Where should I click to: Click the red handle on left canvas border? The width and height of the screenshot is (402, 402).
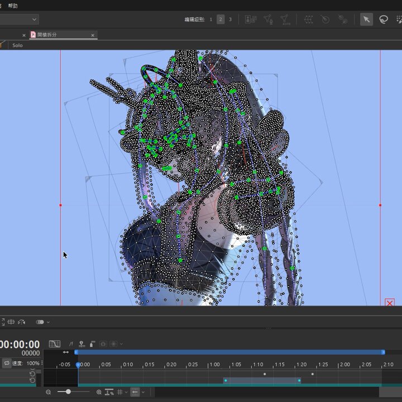pos(60,205)
